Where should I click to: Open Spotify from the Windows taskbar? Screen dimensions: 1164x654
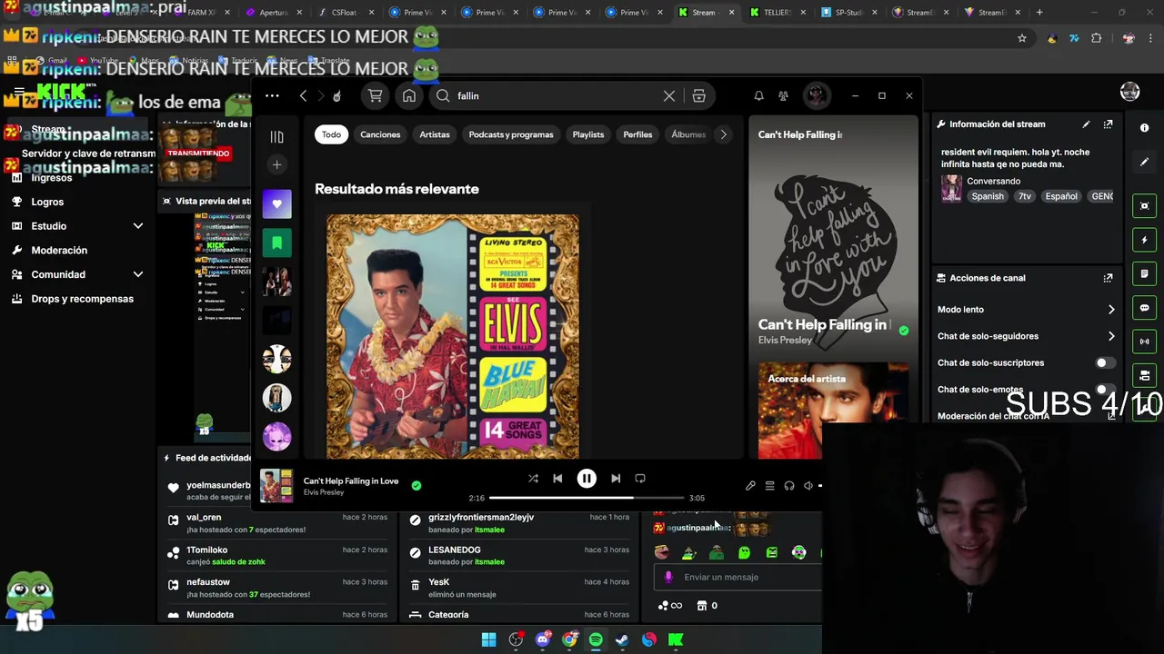tap(596, 639)
